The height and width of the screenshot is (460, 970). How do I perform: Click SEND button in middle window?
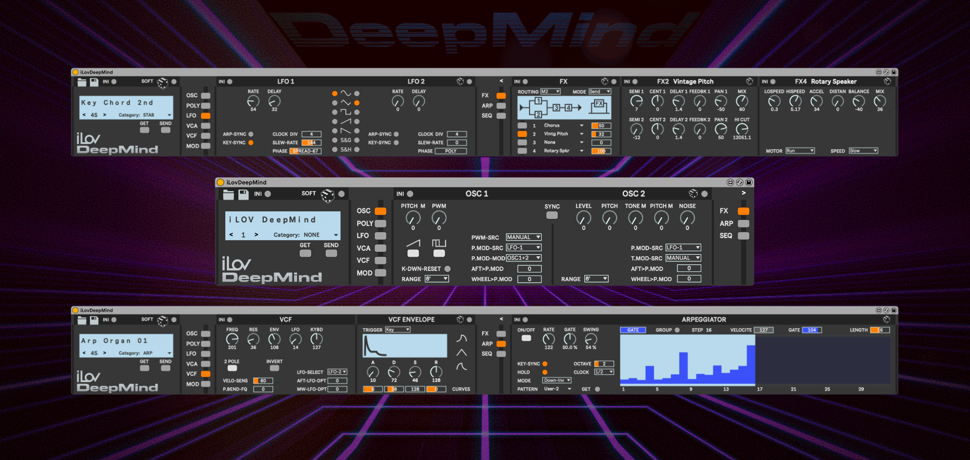pyautogui.click(x=331, y=253)
